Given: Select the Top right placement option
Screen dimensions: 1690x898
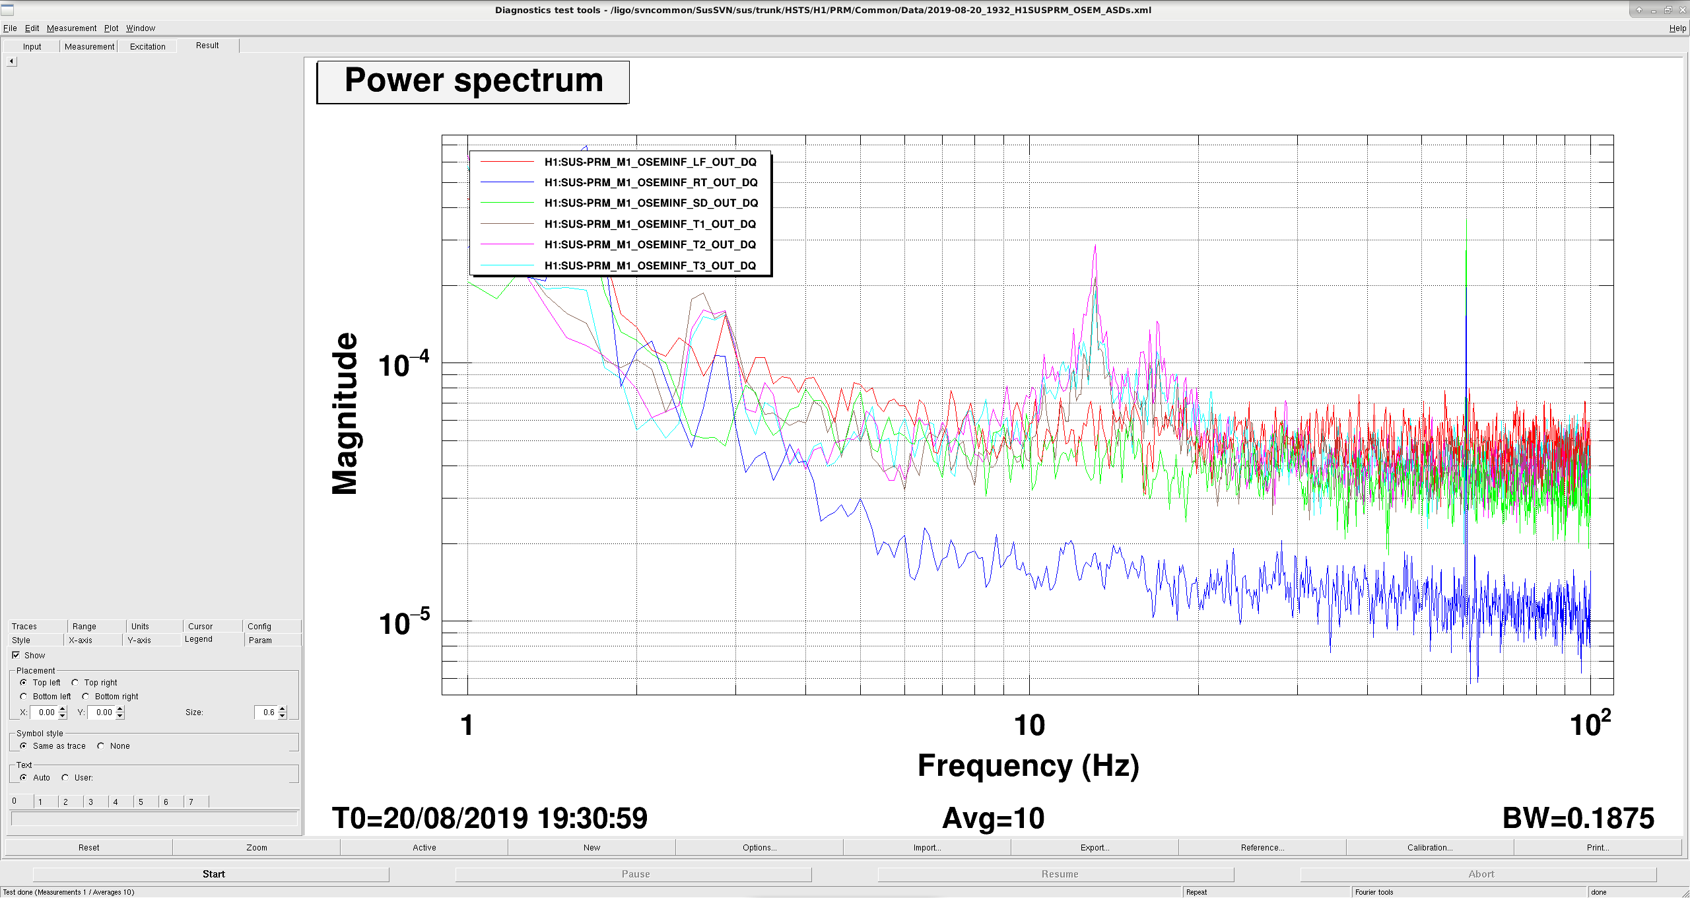Looking at the screenshot, I should 75,683.
